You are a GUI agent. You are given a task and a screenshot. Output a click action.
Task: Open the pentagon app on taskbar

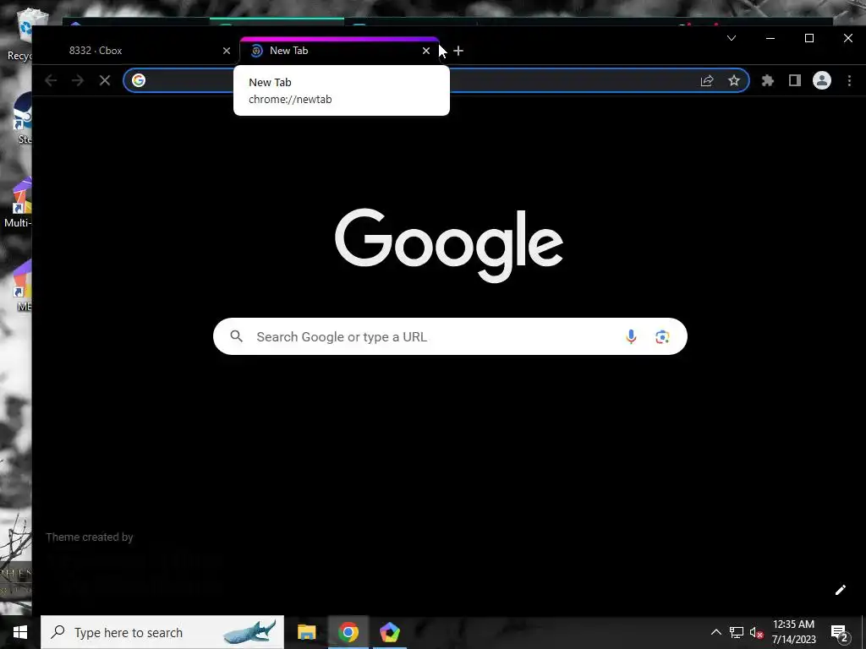tap(389, 632)
